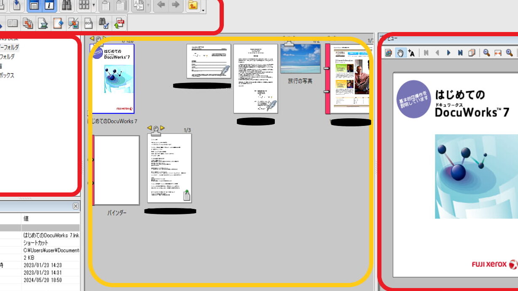Click the image convert icon with diagonal line
Viewport: 518px width, 291px height.
pyautogui.click(x=73, y=23)
